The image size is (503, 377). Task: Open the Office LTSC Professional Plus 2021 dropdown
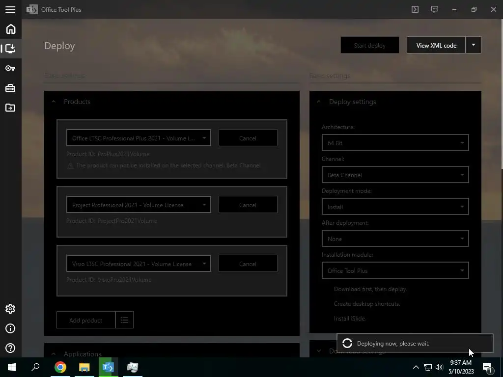click(x=139, y=138)
